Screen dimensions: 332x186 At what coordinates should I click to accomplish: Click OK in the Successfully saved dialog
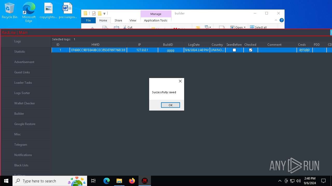pyautogui.click(x=170, y=105)
